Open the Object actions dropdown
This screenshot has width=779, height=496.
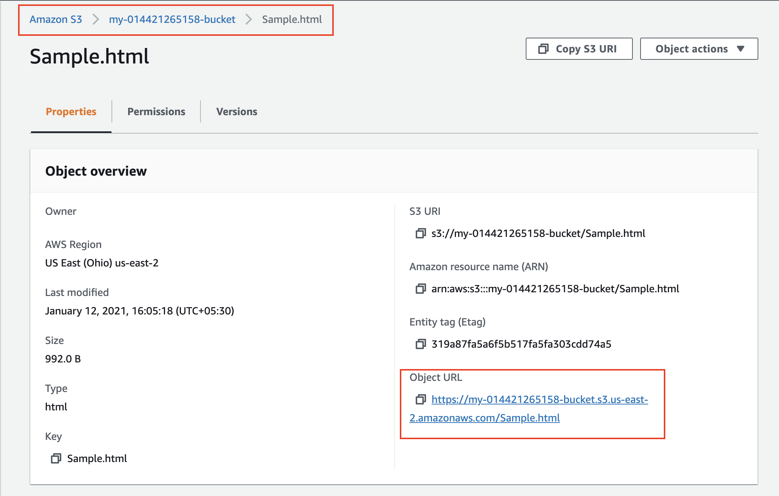(x=699, y=49)
